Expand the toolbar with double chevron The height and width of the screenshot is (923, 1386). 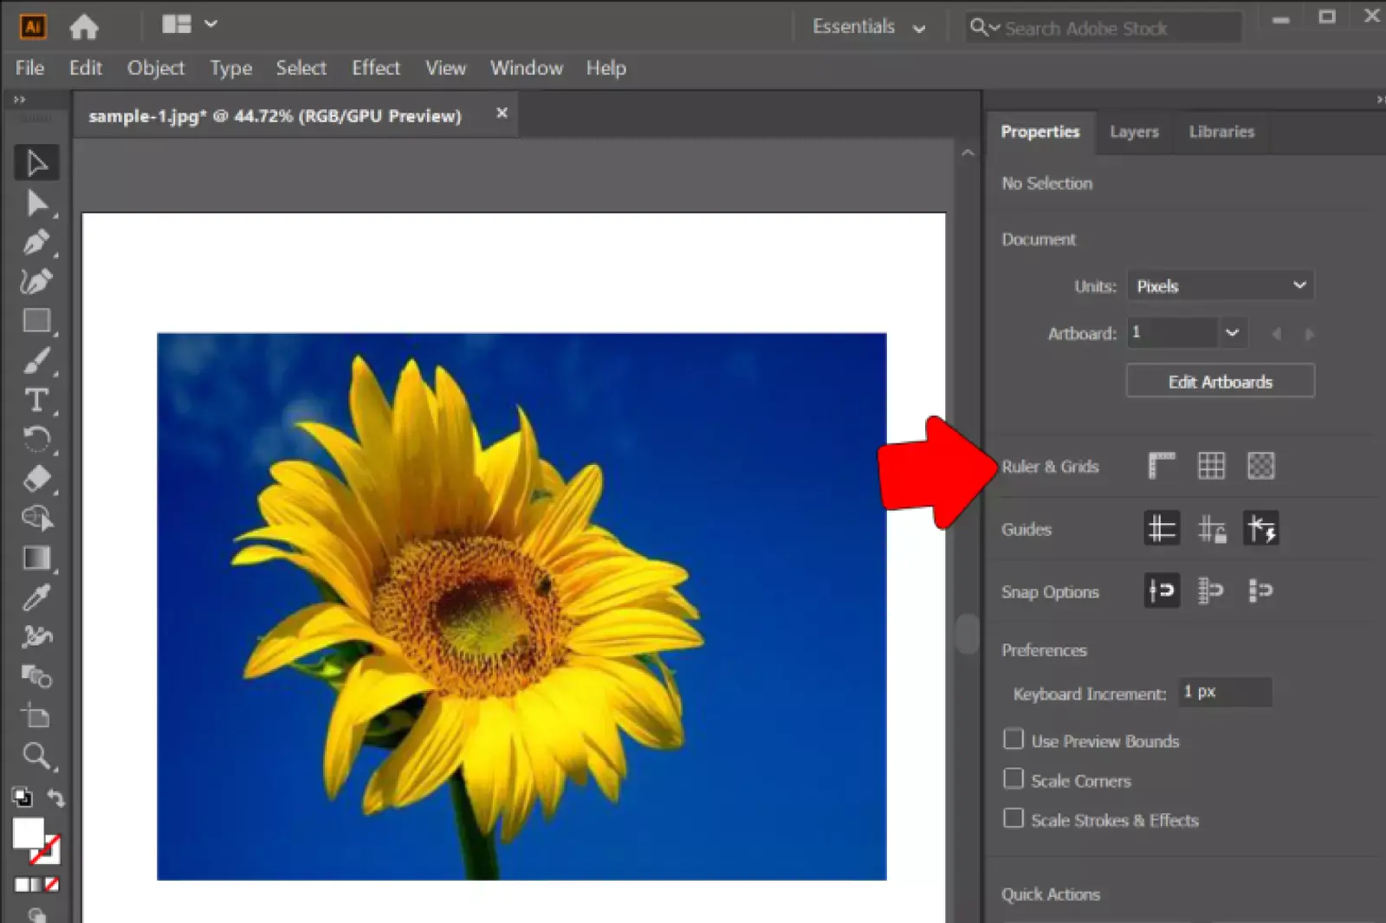coord(19,100)
